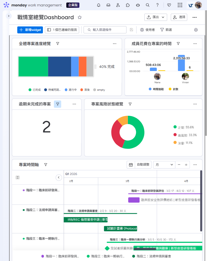Filter the 專案時間軸 widget

click(x=46, y=165)
